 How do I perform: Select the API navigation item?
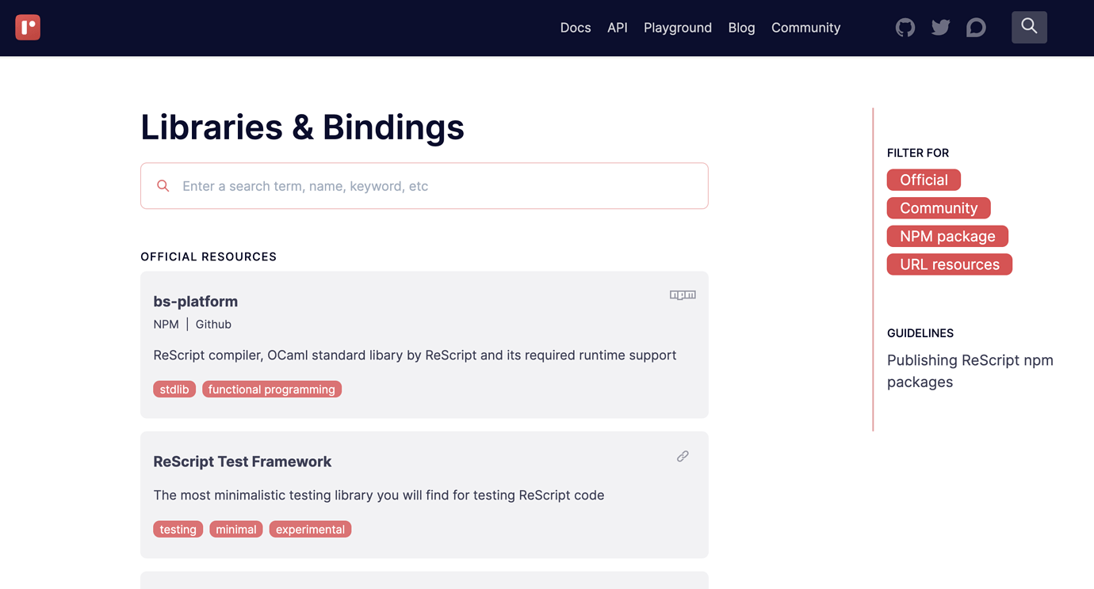pyautogui.click(x=618, y=28)
